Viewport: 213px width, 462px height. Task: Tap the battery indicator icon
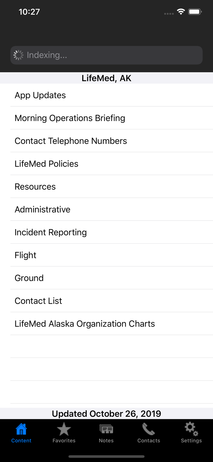[x=195, y=11]
